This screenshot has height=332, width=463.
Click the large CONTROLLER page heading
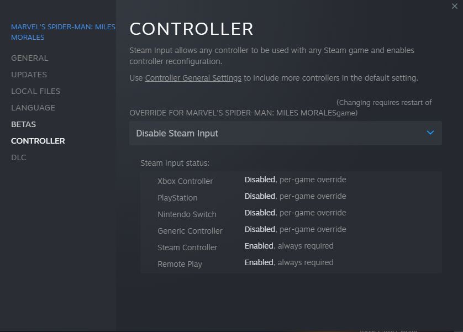tap(191, 29)
